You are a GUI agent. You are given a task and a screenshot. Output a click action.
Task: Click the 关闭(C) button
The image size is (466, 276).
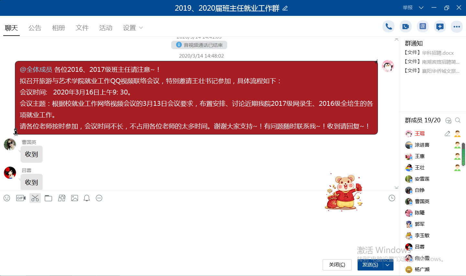tap(337, 265)
